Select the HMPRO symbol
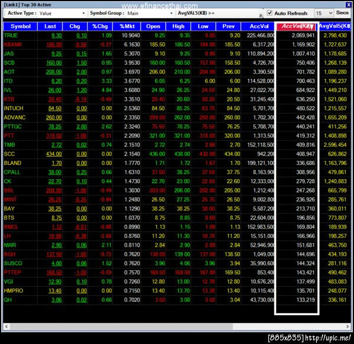The width and height of the screenshot is (354, 344). 14,291
